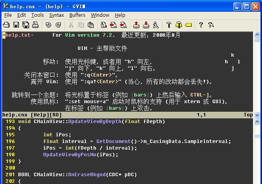Click the CTRL-] key reference
Image resolution: width=262 pixels, height=184 pixels.
point(200,95)
